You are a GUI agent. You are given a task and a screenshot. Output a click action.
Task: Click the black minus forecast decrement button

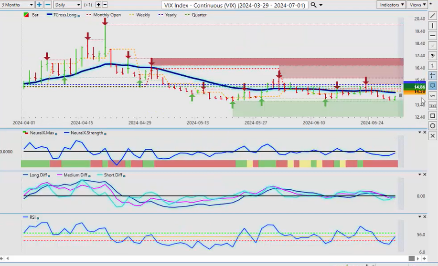point(105,5)
